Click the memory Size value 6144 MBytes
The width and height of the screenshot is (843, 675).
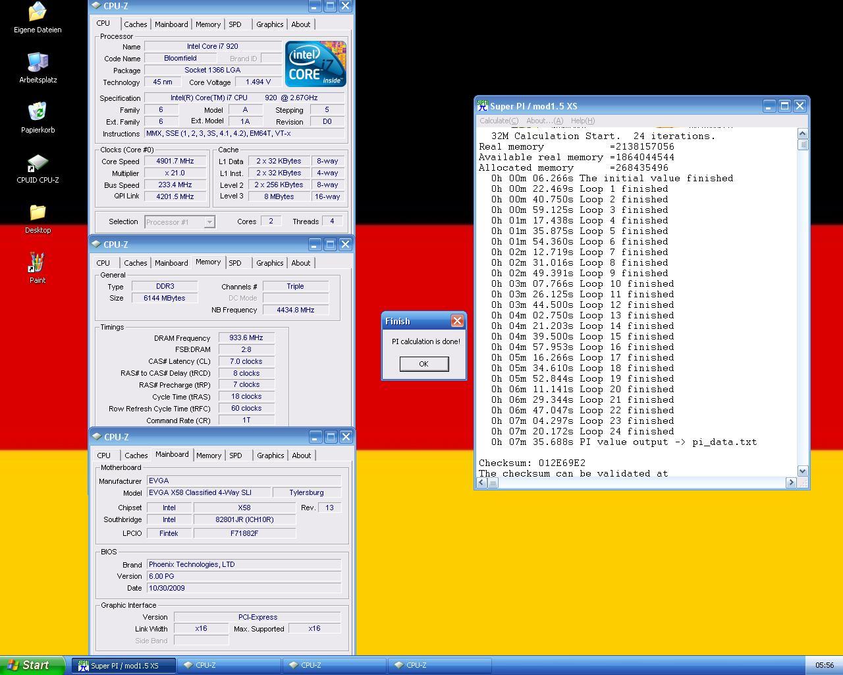(x=165, y=299)
